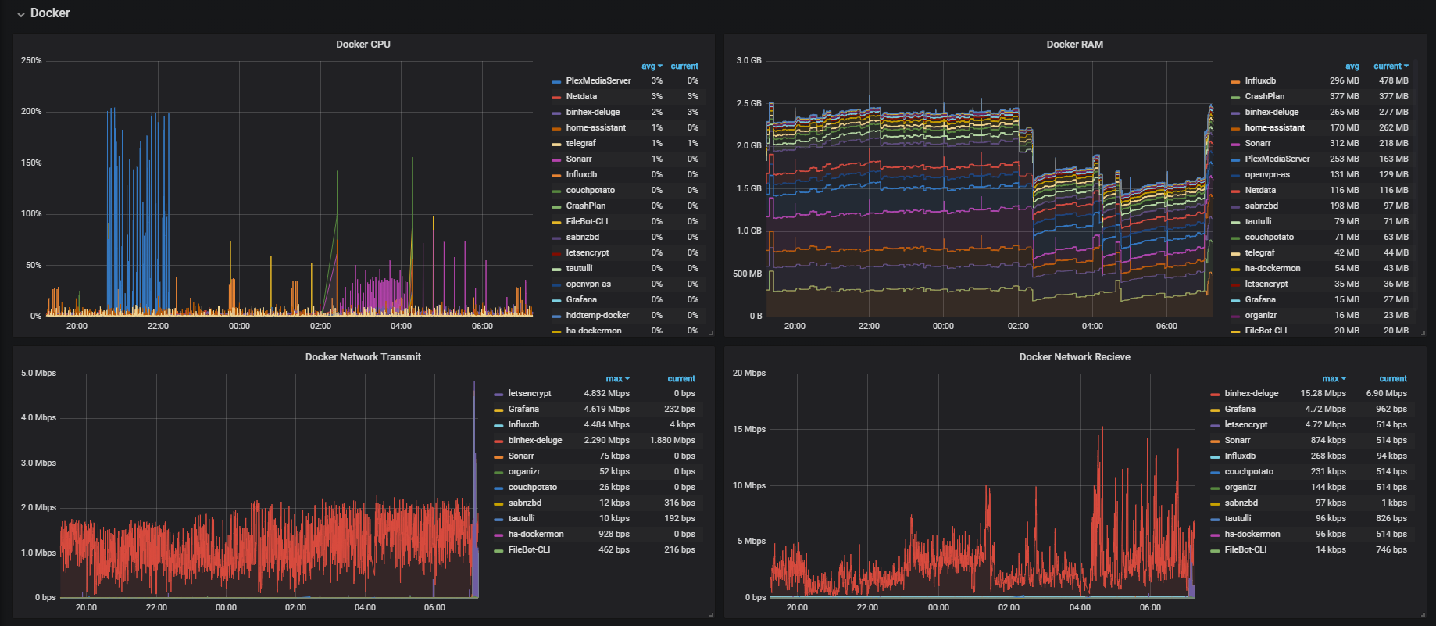Sort the Docker CPU legend by current
Image resolution: width=1436 pixels, height=626 pixels.
point(684,66)
